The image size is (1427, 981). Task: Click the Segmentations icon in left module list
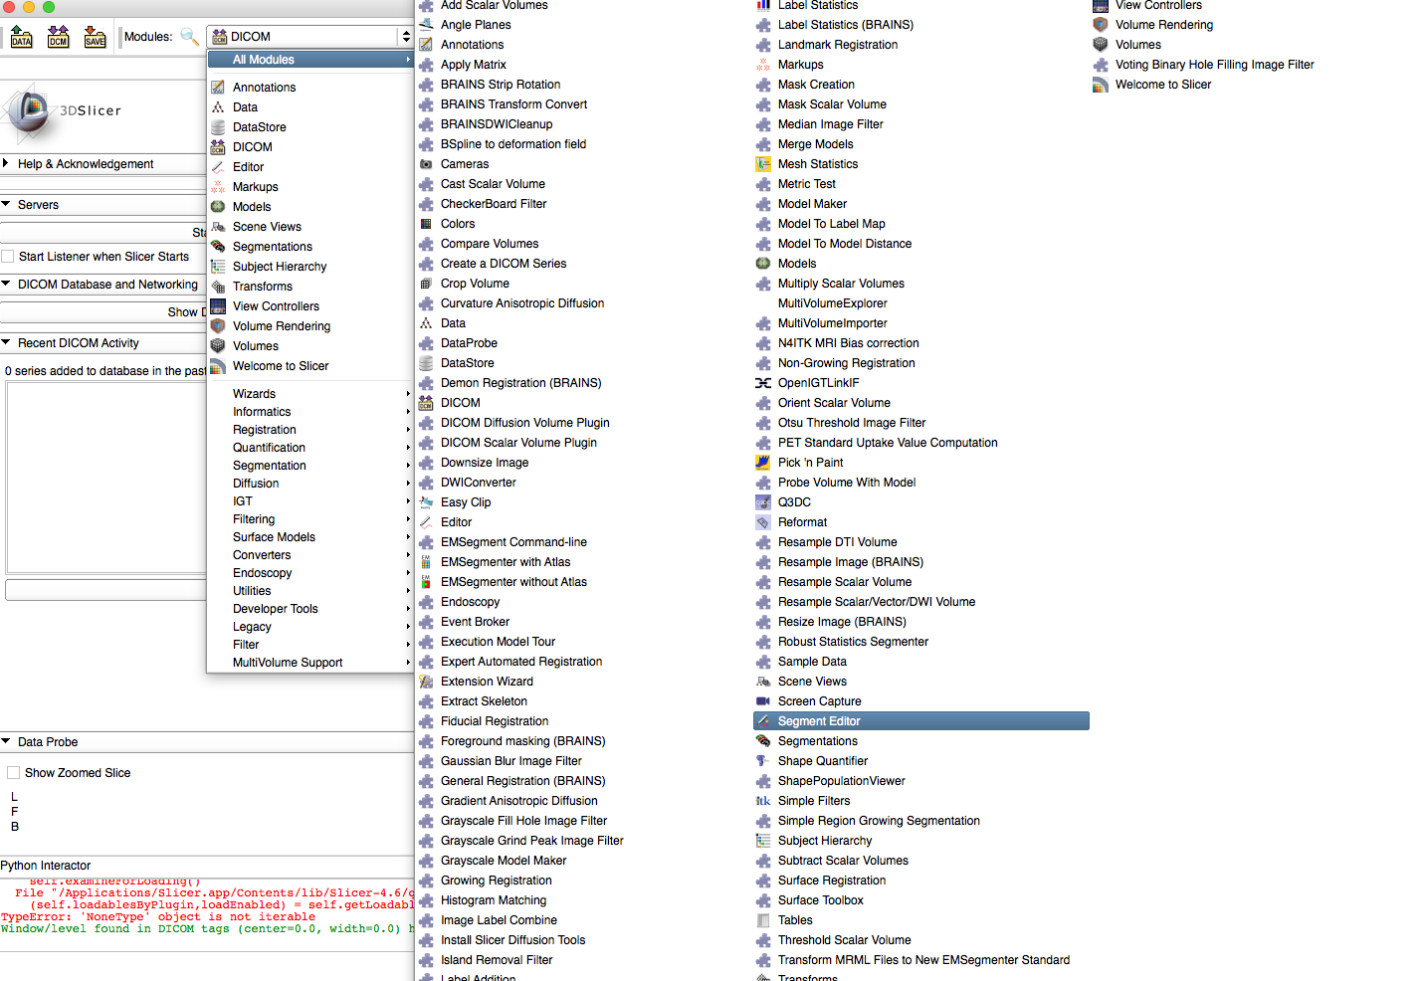tap(218, 247)
